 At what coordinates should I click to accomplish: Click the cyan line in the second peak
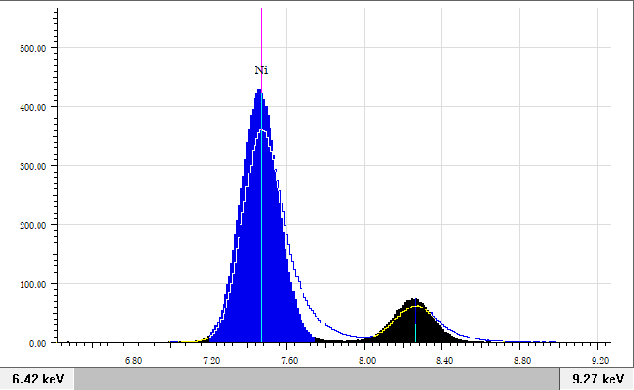(x=416, y=333)
